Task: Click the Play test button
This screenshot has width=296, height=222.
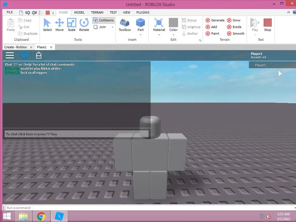Action: coord(255,25)
